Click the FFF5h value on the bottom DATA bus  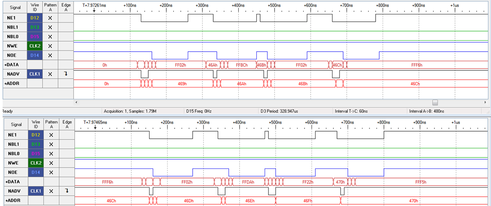click(x=421, y=182)
